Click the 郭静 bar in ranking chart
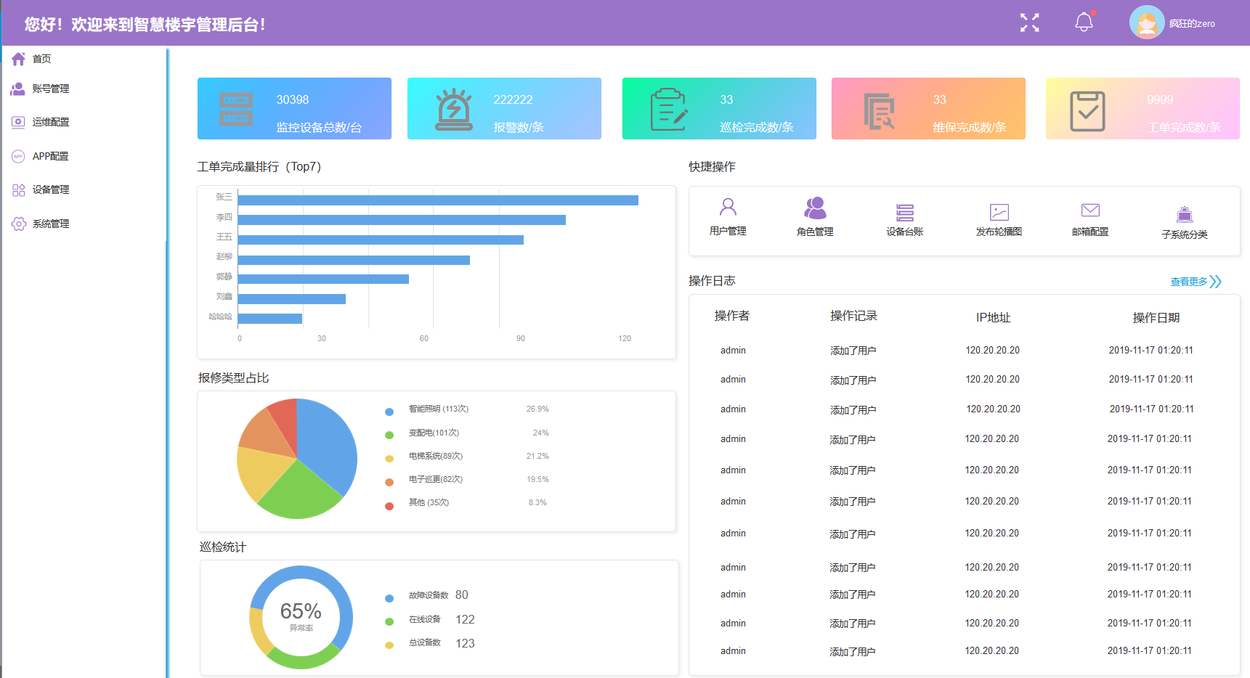1250x678 pixels. click(x=323, y=279)
